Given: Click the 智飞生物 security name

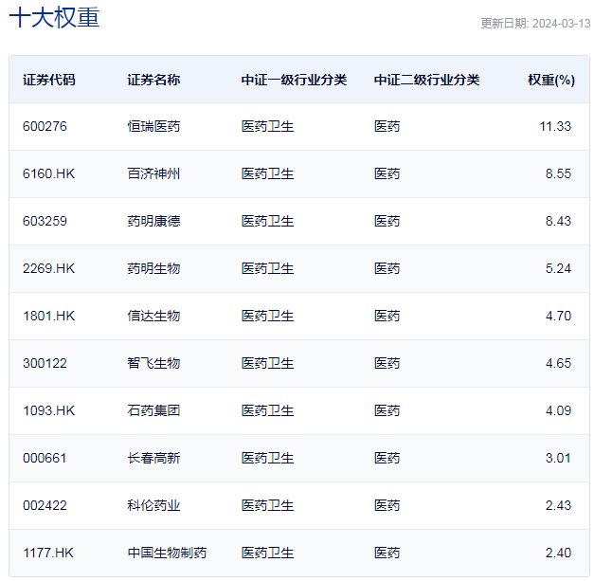Looking at the screenshot, I should point(153,363).
